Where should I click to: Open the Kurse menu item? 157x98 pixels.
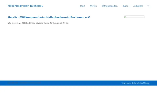pos(125,6)
